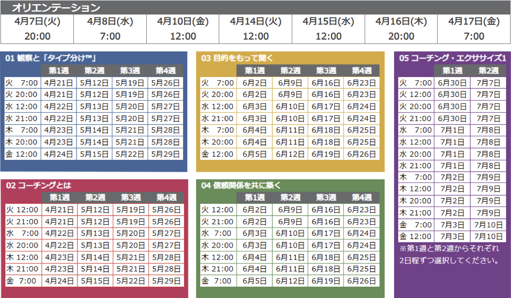511x298 pixels.
Task: Select 水 7:00 row label in section 02
Action: pyautogui.click(x=22, y=233)
